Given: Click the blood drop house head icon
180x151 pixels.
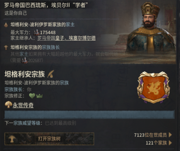Looking at the screenshot, I should tap(6, 25).
